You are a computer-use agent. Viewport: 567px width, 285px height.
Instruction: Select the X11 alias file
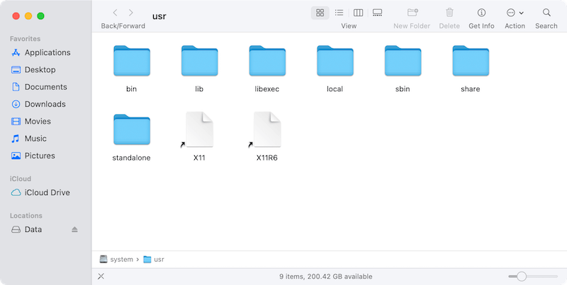point(198,129)
